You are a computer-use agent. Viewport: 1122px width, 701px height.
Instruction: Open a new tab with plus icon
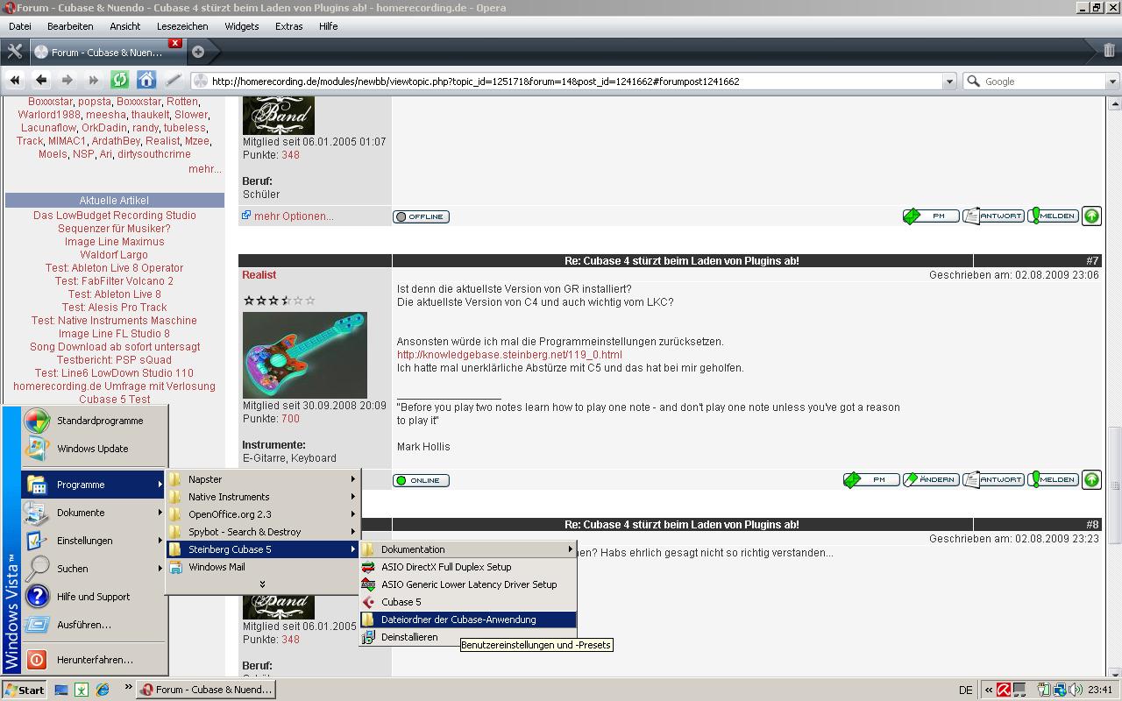pyautogui.click(x=198, y=52)
